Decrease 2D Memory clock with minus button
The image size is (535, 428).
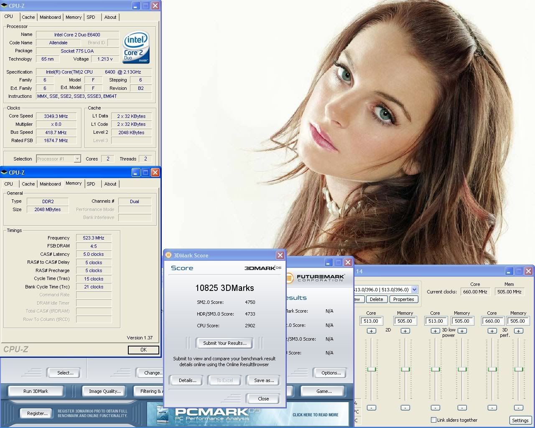coord(405,408)
